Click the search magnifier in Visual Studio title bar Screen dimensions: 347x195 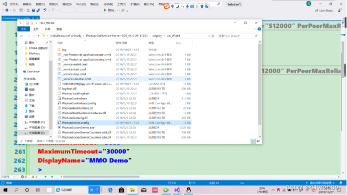pyautogui.click(x=219, y=4)
